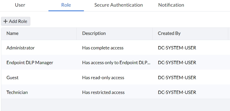Screen dimensions: 230x111
Task: Select the Endpoint DLP Manager role name
Action: tap(30, 63)
